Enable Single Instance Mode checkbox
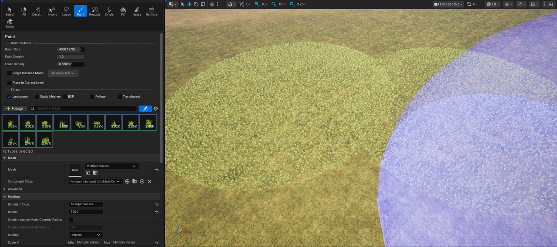The image size is (557, 247). 9,73
